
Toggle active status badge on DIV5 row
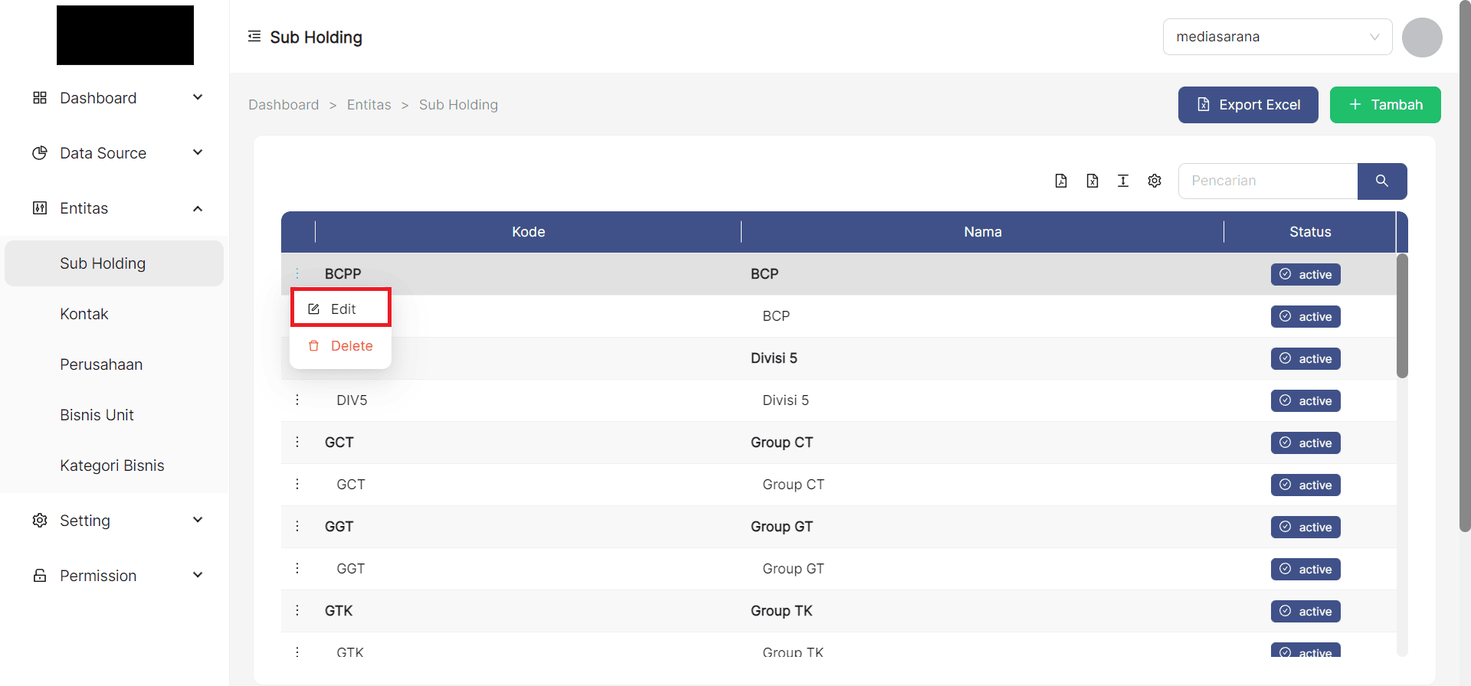coord(1306,401)
